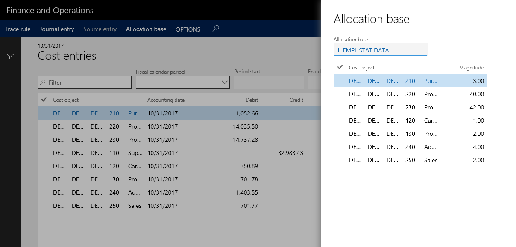This screenshot has height=247, width=516.
Task: Toggle select-all checkmark in Allocation base grid
Action: pyautogui.click(x=340, y=67)
